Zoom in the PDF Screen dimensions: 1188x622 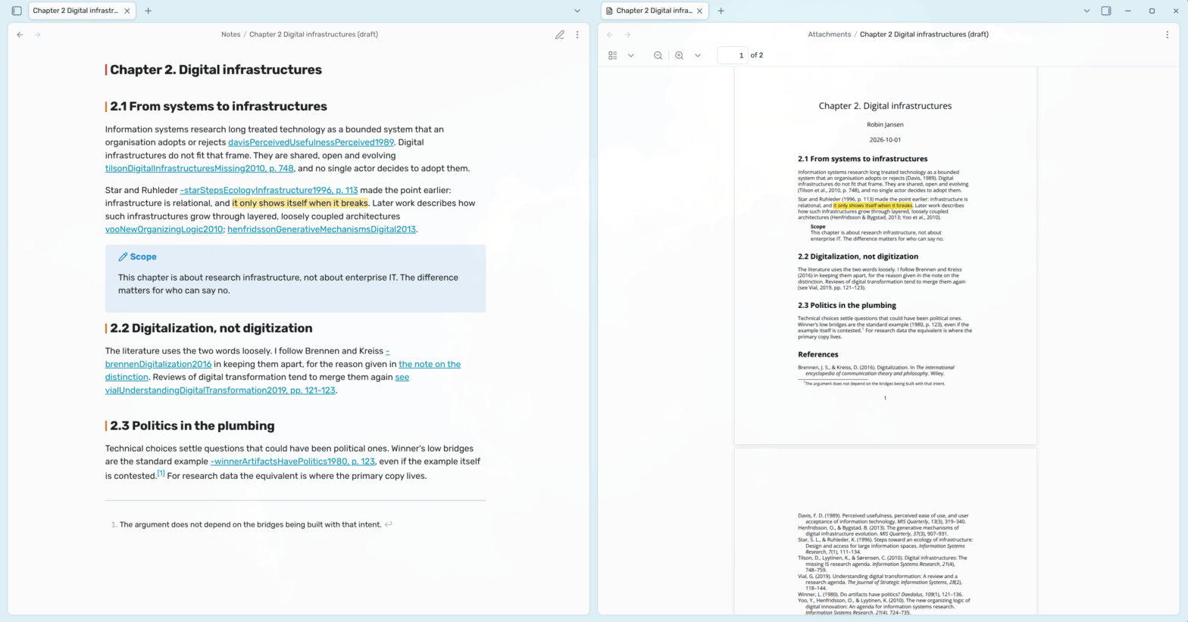coord(680,55)
